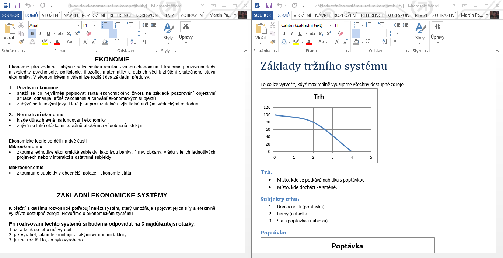Click the Trh chart in the right document
This screenshot has height=258, width=503.
319,126
